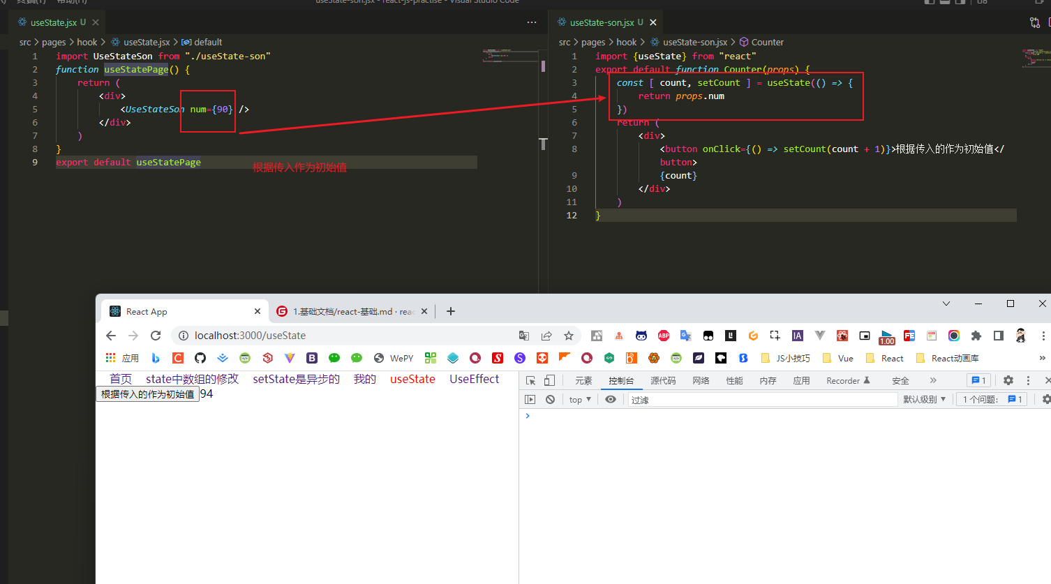Show the DevTools console sidebar
Viewport: 1051px width, 584px height.
[530, 400]
